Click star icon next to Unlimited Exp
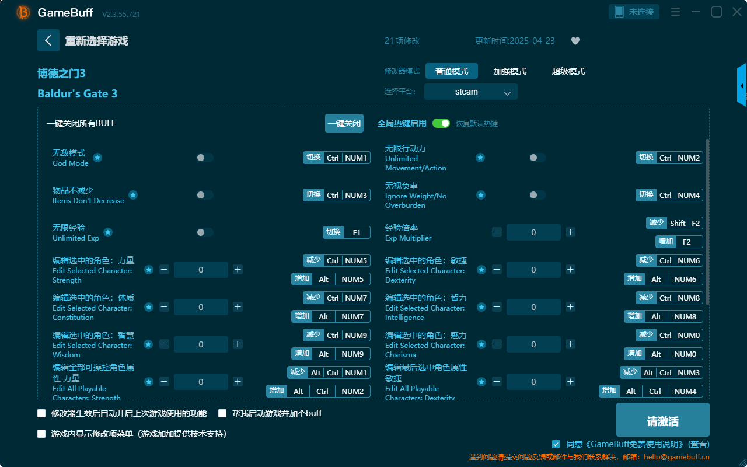The width and height of the screenshot is (747, 467). pyautogui.click(x=108, y=232)
